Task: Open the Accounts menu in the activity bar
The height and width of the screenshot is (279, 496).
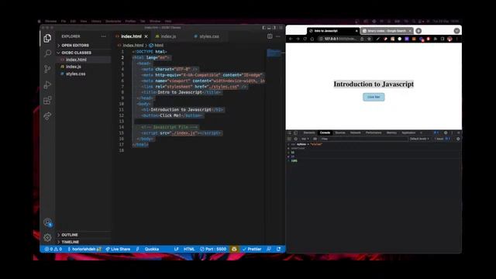Action: pyautogui.click(x=47, y=222)
